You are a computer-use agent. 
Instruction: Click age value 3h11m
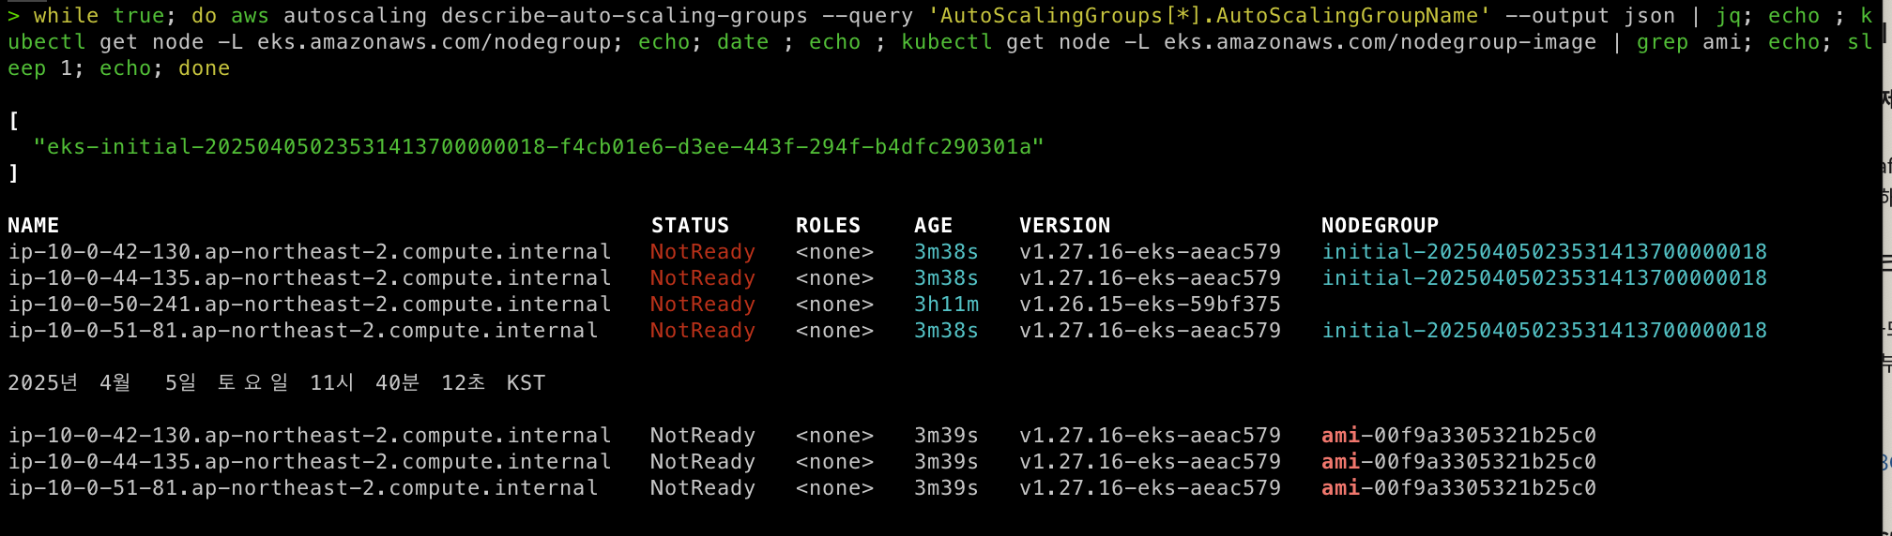[946, 305]
